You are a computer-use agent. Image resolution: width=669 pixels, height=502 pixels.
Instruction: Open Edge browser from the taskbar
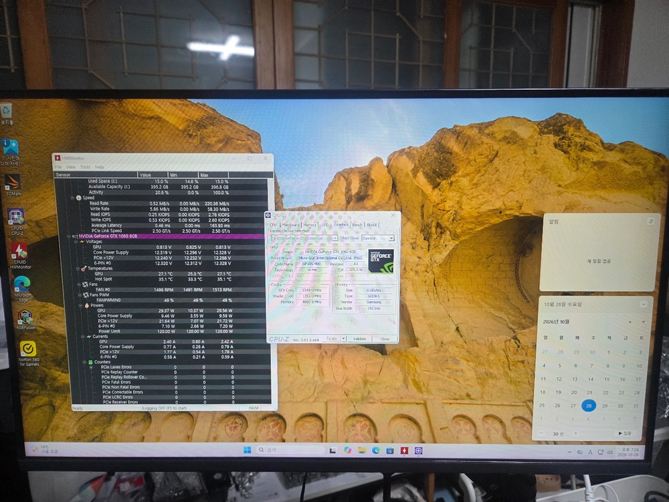[x=375, y=450]
